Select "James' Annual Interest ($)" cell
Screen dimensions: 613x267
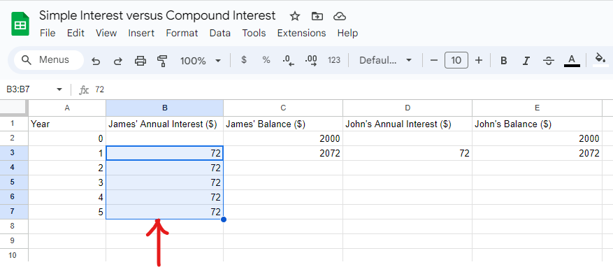(x=164, y=124)
